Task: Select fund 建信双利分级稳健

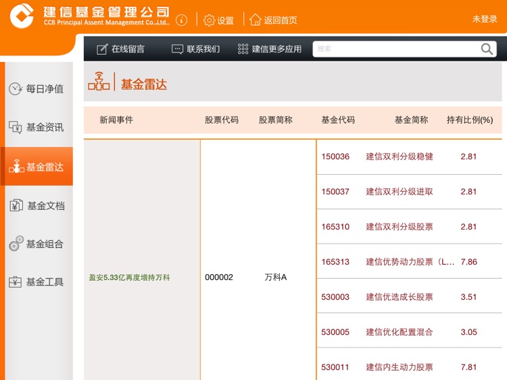Action: click(x=400, y=157)
